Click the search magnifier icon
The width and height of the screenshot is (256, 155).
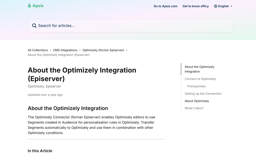[34, 26]
